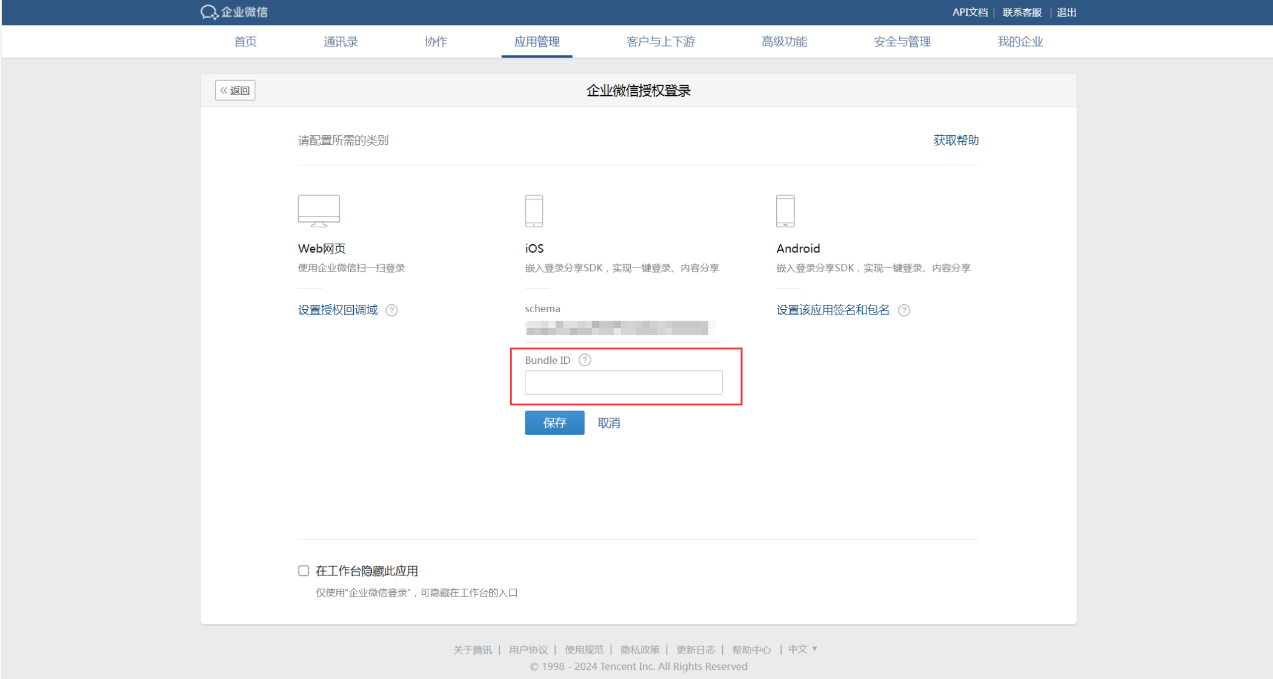Click the Android phone icon
The image size is (1273, 679).
pos(785,210)
